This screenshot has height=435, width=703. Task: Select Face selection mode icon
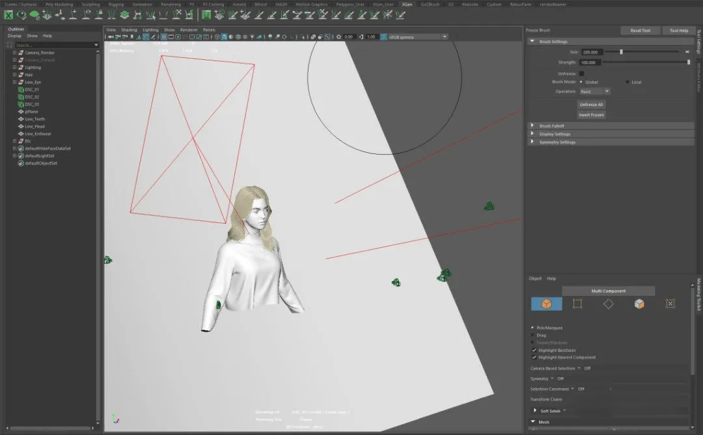tap(639, 304)
